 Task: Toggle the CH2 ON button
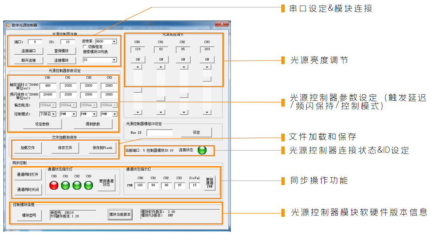184,59
